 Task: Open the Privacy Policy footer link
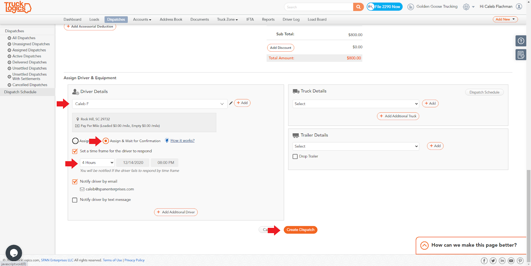(134, 260)
